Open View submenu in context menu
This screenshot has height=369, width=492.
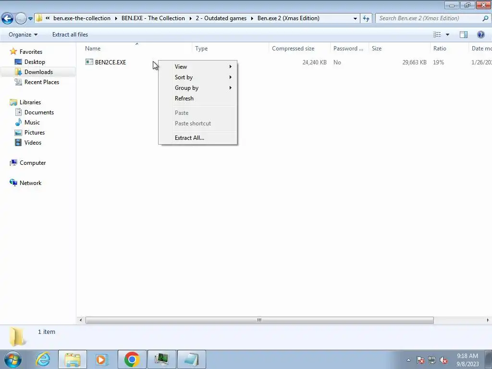point(197,66)
